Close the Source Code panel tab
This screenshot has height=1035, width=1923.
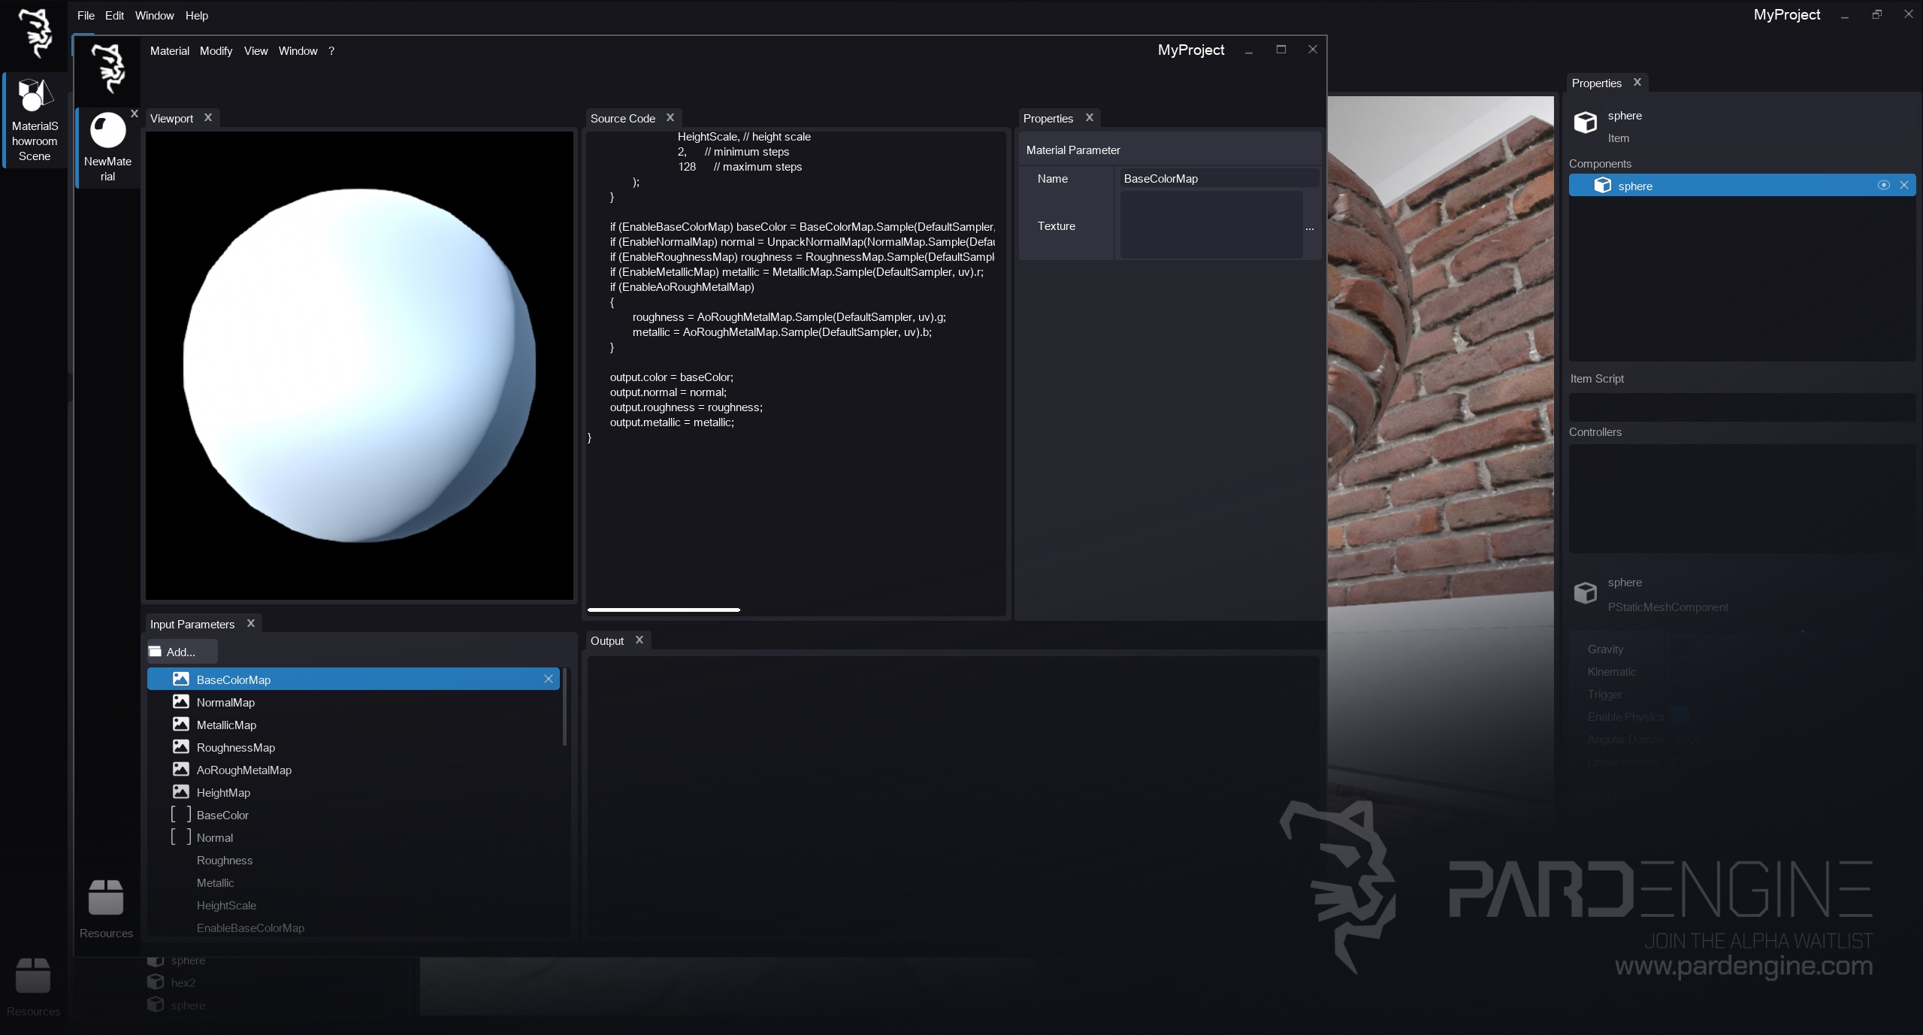point(670,117)
